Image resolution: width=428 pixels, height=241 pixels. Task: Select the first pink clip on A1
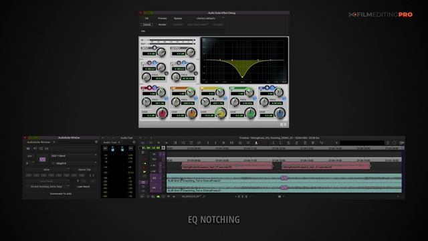pyautogui.click(x=227, y=165)
